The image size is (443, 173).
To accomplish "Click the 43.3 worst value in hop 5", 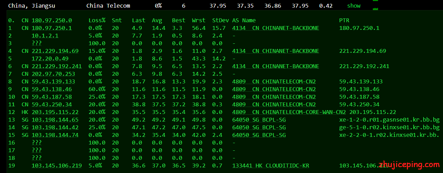I will pyautogui.click(x=199, y=59).
